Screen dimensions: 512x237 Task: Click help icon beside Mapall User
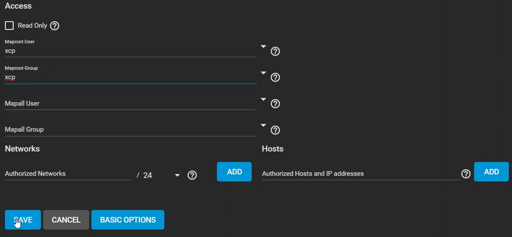(275, 104)
